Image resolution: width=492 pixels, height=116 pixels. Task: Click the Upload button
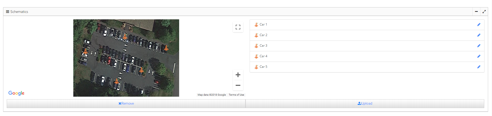tap(365, 104)
